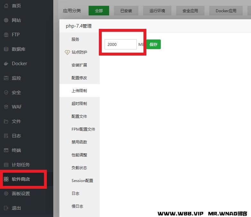This screenshot has height=217, width=251.
Task: Open the 配置修改 tab
Action: coord(80,78)
